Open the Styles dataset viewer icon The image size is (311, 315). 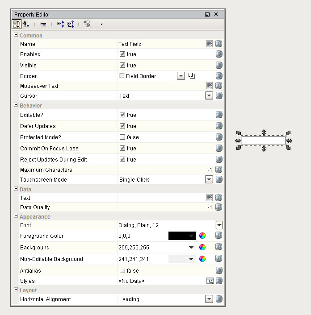point(209,281)
